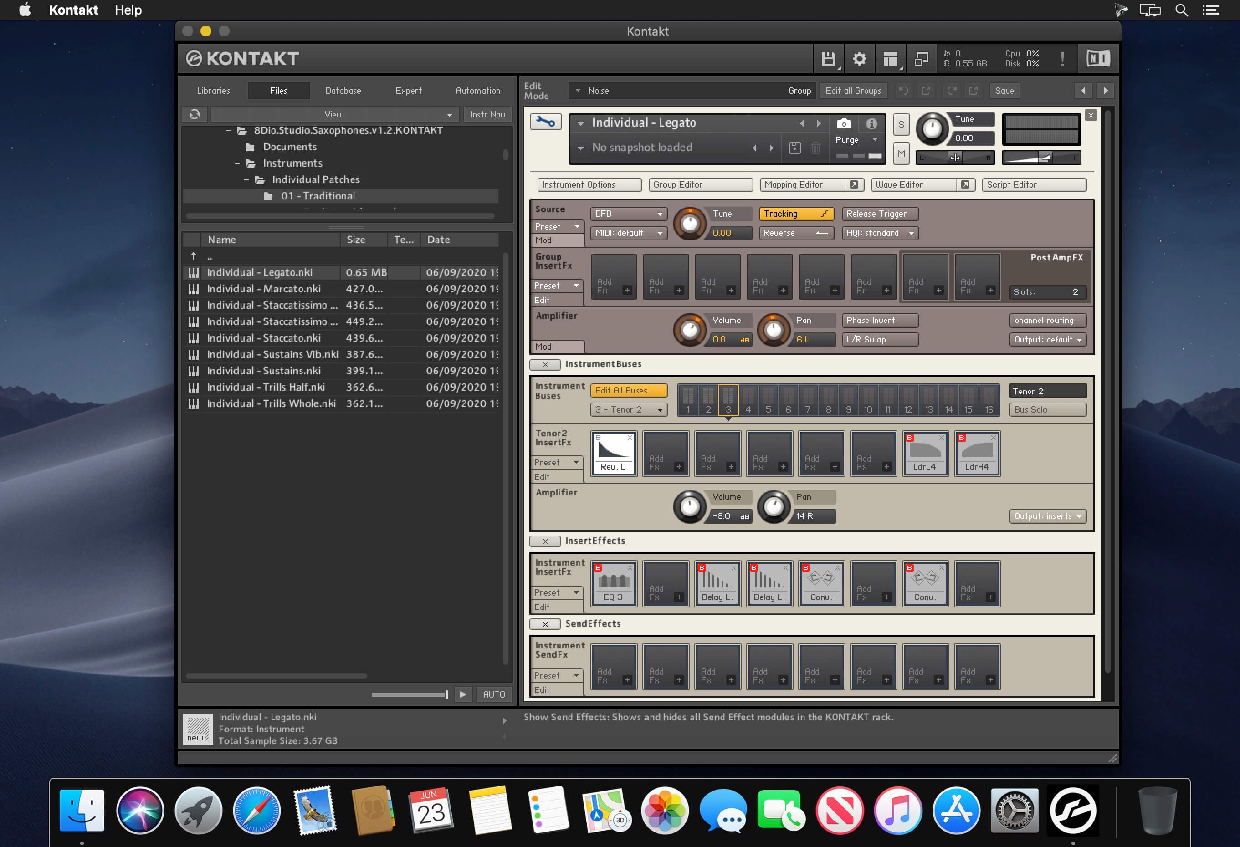The height and width of the screenshot is (847, 1240).
Task: Toggle Phase Invert in Amplifier
Action: 880,321
